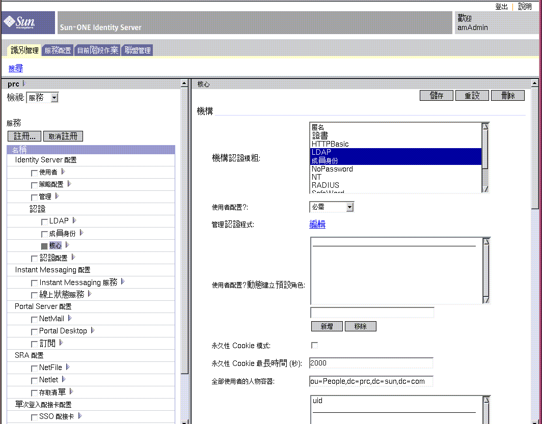Viewport: 542px width, 424px height.
Task: Click the default role text entry field
Action: [372, 313]
